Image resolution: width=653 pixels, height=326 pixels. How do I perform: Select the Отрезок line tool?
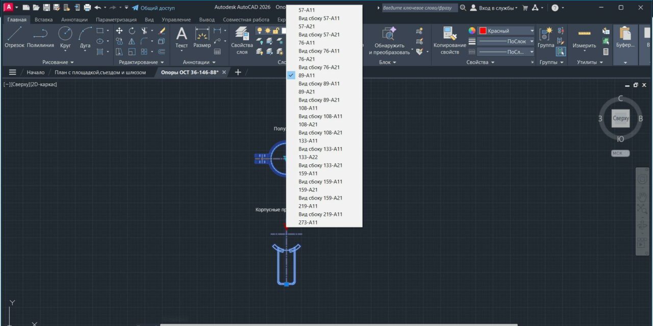tap(14, 38)
